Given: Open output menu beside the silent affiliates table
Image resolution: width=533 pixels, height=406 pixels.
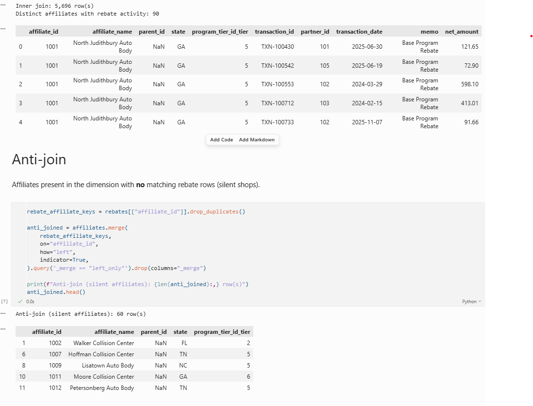Looking at the screenshot, I should point(3,329).
